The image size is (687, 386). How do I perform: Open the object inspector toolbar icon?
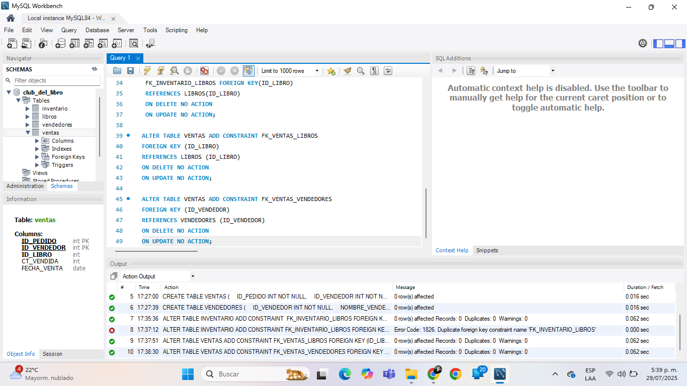(x=43, y=44)
